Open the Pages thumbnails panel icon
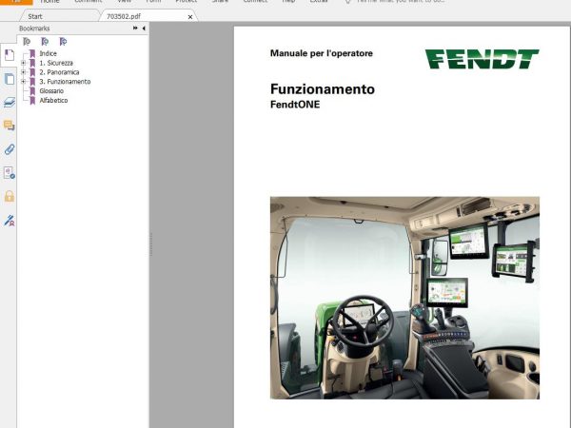Screen dimensions: 571x428 10,79
